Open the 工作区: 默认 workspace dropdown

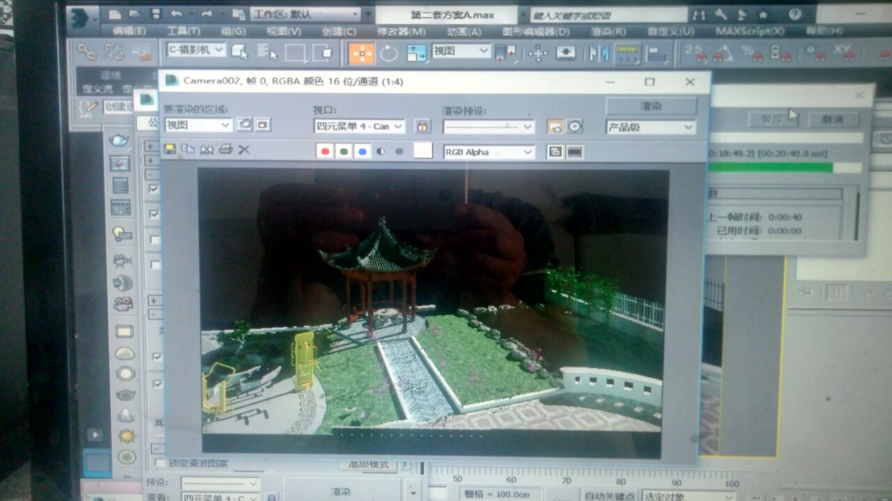(x=305, y=14)
